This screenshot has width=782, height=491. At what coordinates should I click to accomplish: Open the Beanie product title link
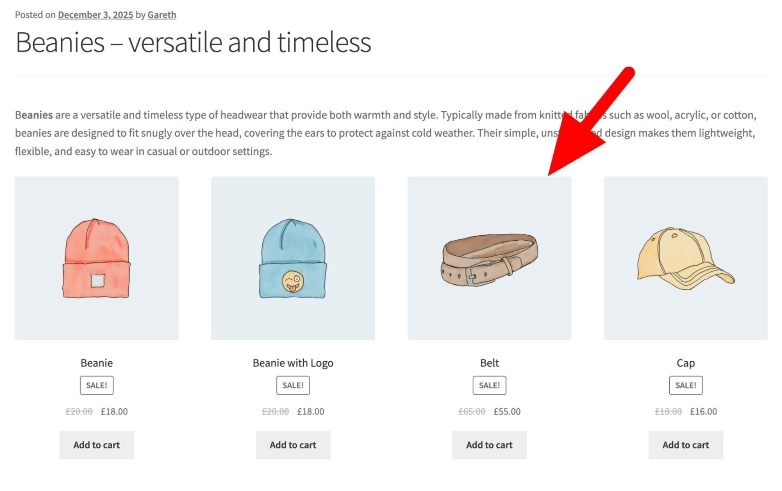point(96,363)
